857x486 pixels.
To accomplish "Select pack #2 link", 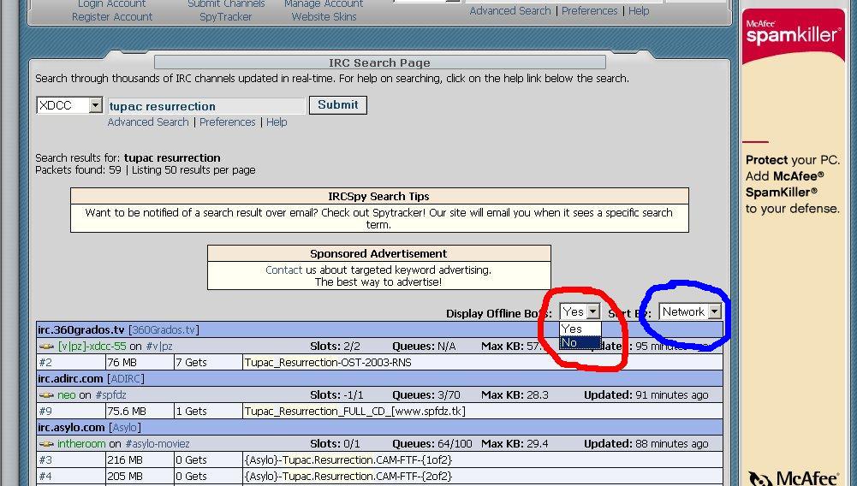I will (x=45, y=363).
